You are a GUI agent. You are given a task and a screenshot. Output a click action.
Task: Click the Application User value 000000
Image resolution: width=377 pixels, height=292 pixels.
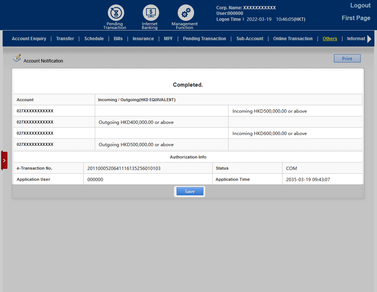[x=95, y=179]
